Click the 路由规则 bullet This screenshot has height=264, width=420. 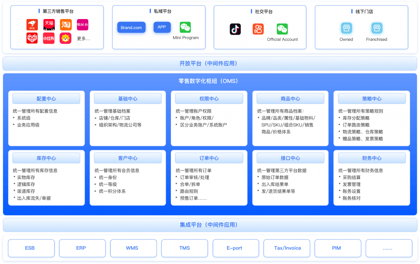click(x=189, y=191)
